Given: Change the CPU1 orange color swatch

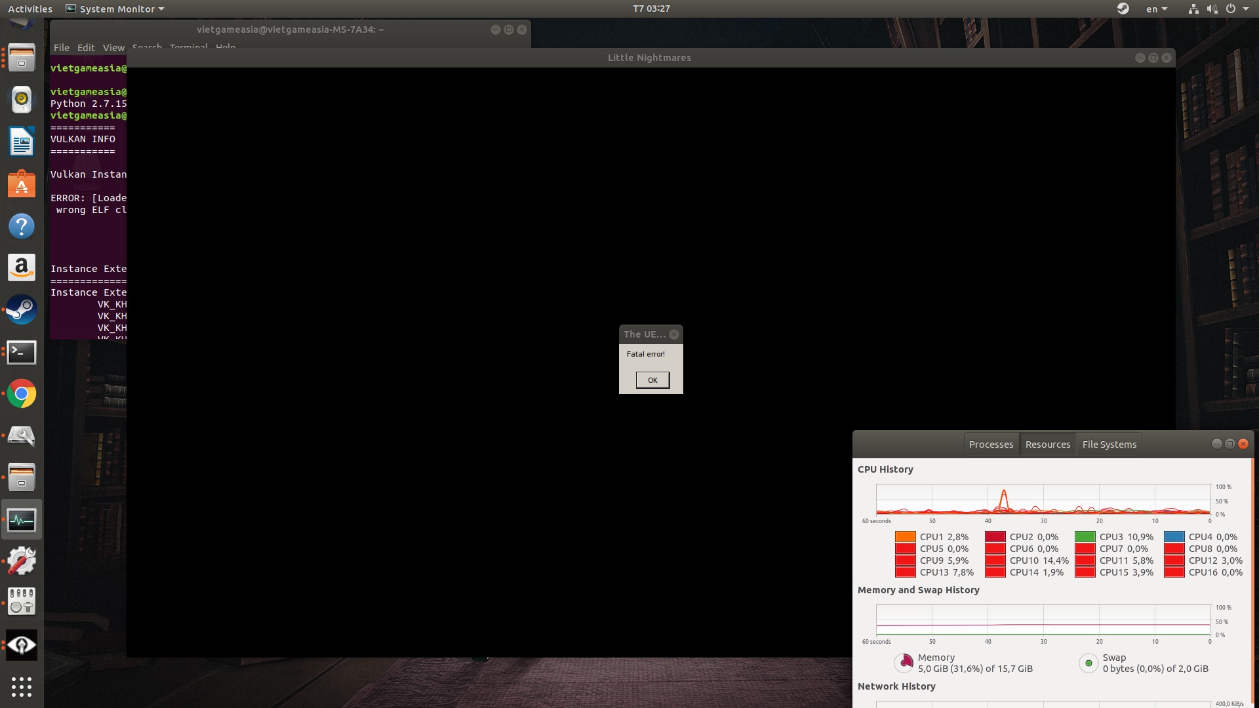Looking at the screenshot, I should pos(906,537).
